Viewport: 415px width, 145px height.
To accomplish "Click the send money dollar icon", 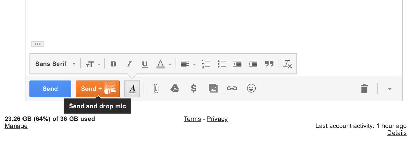I will 194,89.
